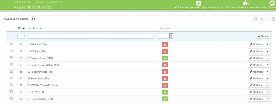Open actions dropdown for EU VAT Virtual Products

(x=268, y=85)
